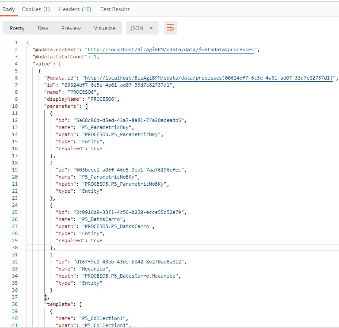Click the name value "P5_ParametricBky"
The image size is (339, 328).
[x=105, y=127]
